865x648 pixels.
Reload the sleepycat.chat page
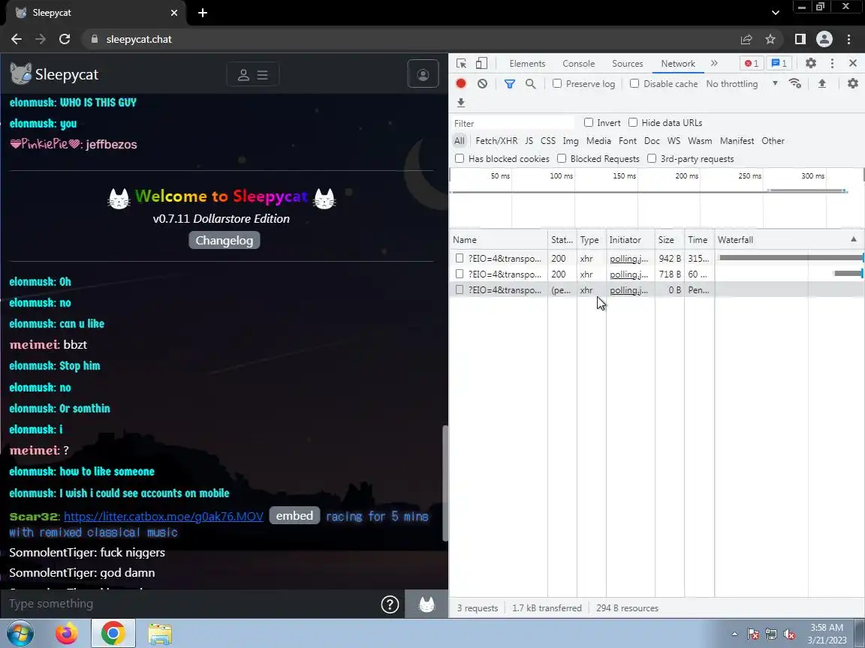pyautogui.click(x=65, y=39)
